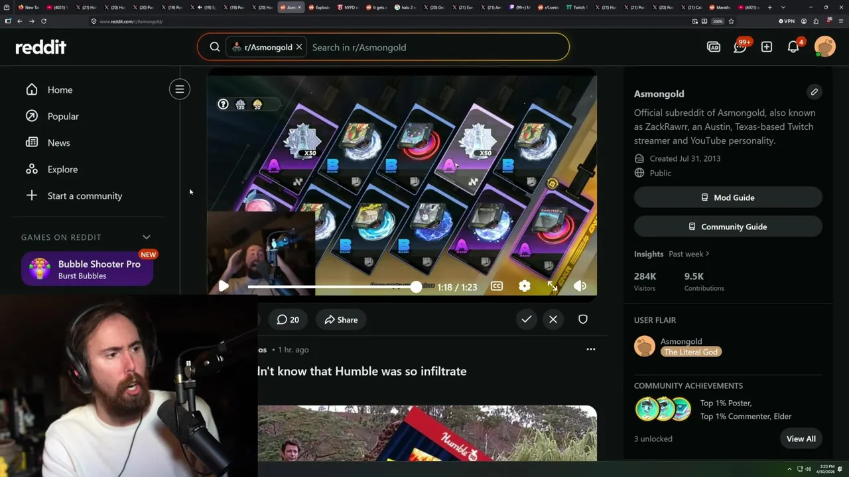This screenshot has width=849, height=477.
Task: Open video settings gear
Action: (525, 286)
